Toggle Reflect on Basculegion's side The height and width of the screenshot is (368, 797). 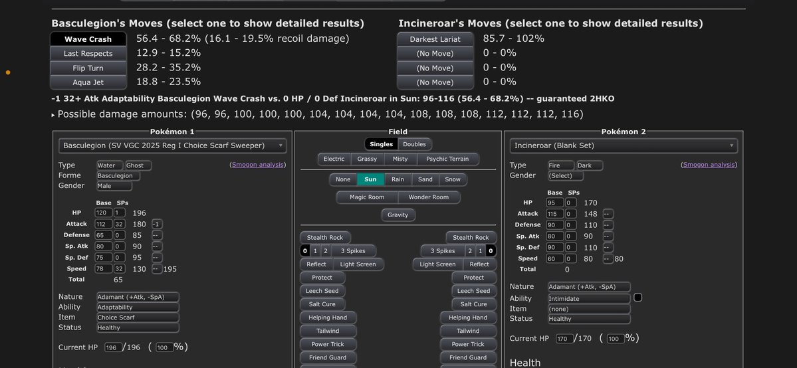(316, 264)
